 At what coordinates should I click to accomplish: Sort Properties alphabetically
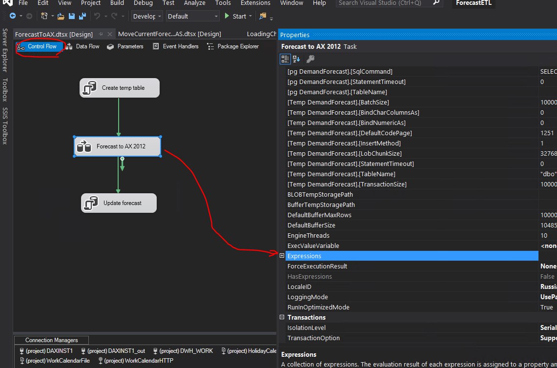pos(296,59)
